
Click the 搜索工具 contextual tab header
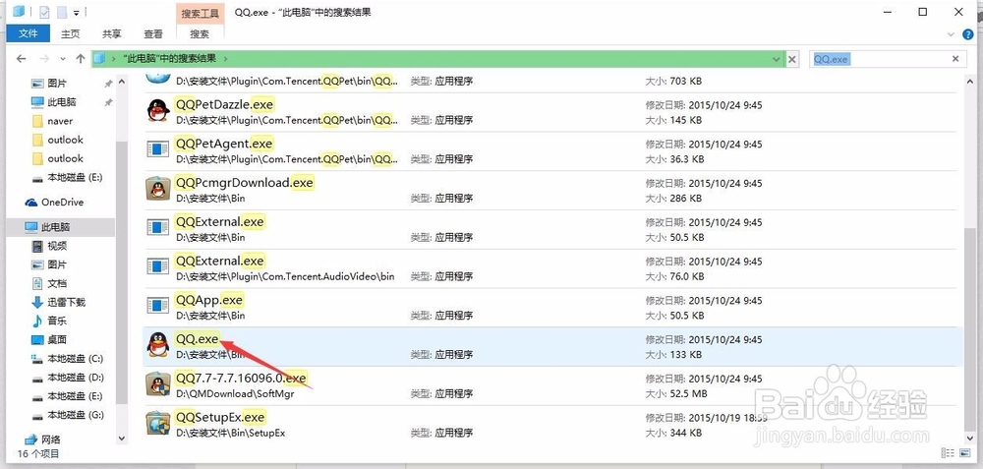click(x=200, y=13)
